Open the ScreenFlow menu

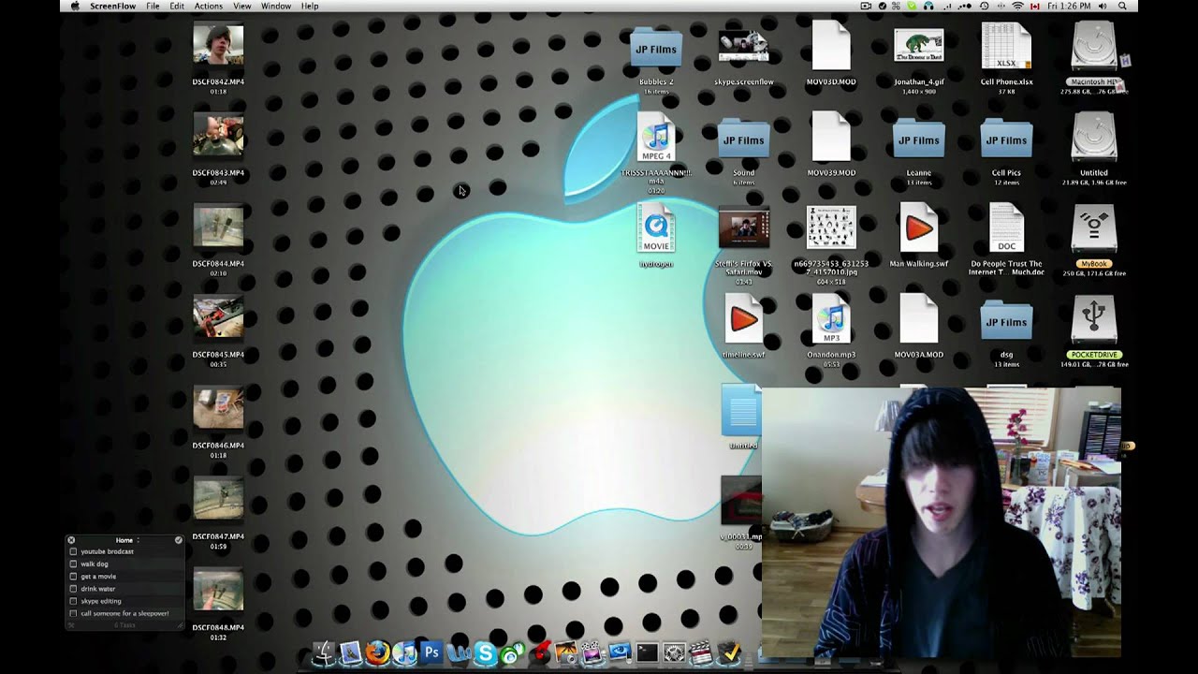pos(112,6)
